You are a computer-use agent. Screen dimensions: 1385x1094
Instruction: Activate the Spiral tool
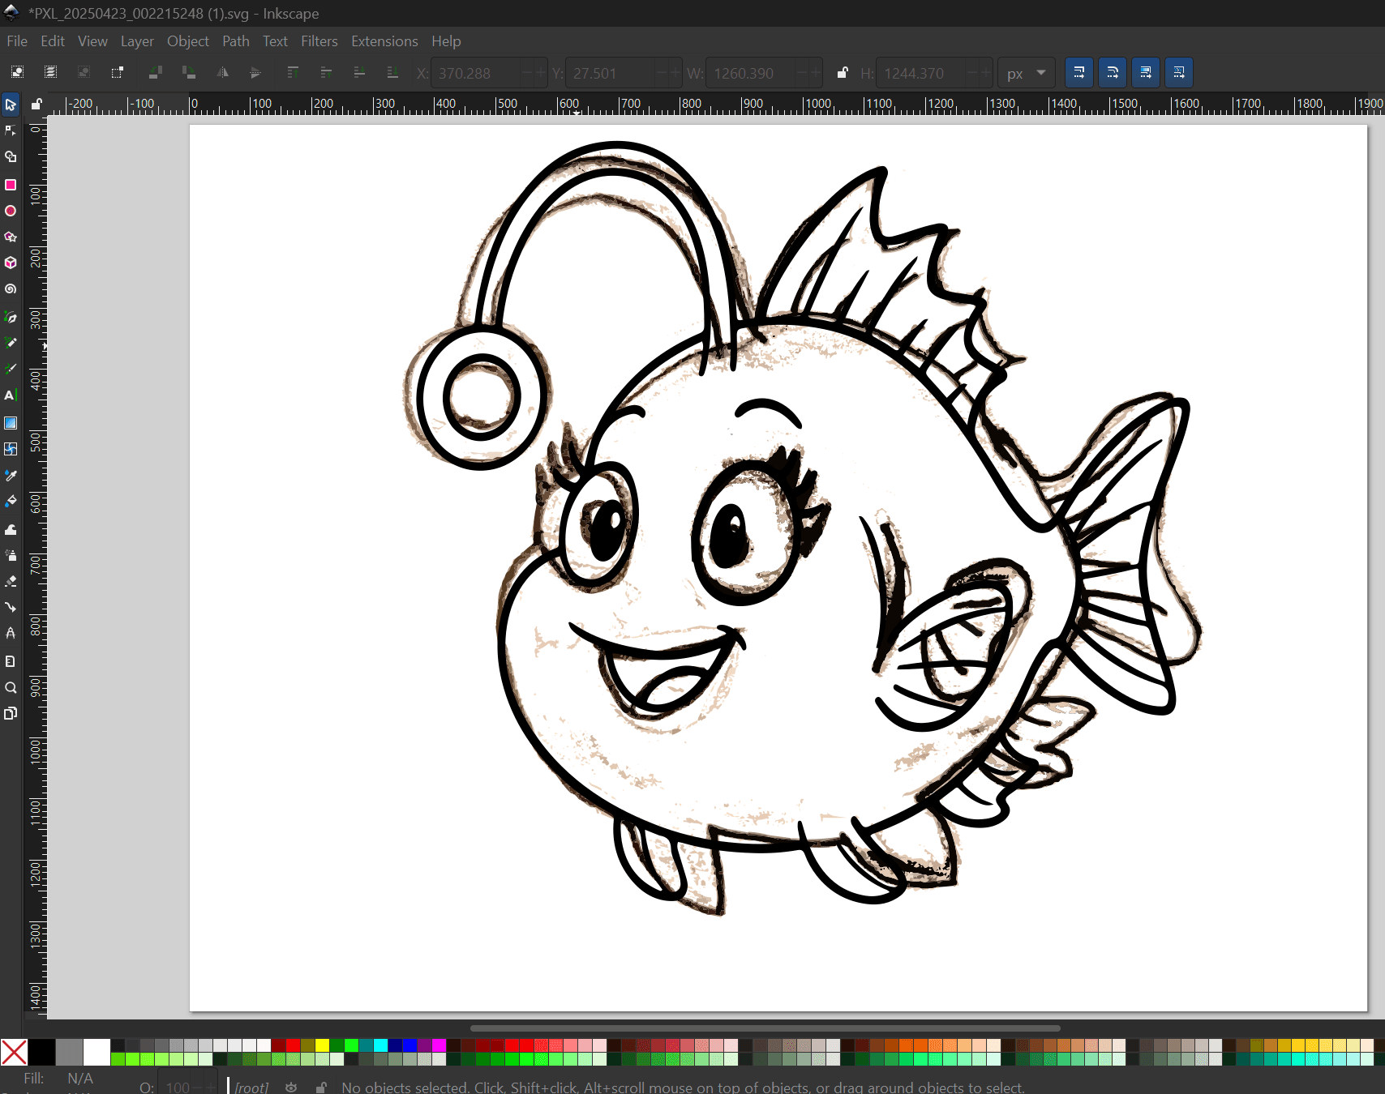[11, 288]
